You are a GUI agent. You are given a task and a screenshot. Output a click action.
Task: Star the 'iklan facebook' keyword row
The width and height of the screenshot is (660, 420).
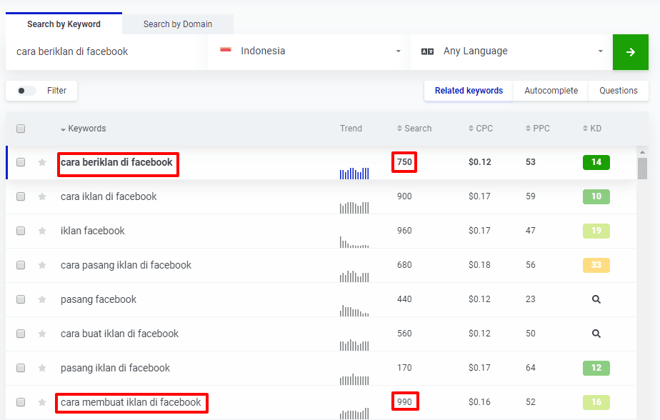point(42,231)
